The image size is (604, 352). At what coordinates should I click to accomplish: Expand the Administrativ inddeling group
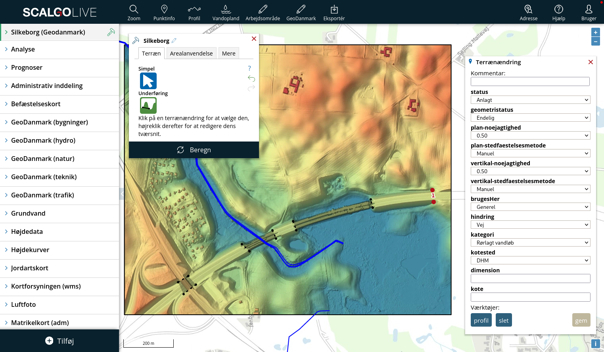(x=59, y=86)
